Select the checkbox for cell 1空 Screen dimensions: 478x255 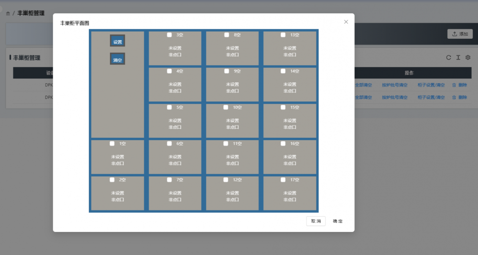click(112, 144)
